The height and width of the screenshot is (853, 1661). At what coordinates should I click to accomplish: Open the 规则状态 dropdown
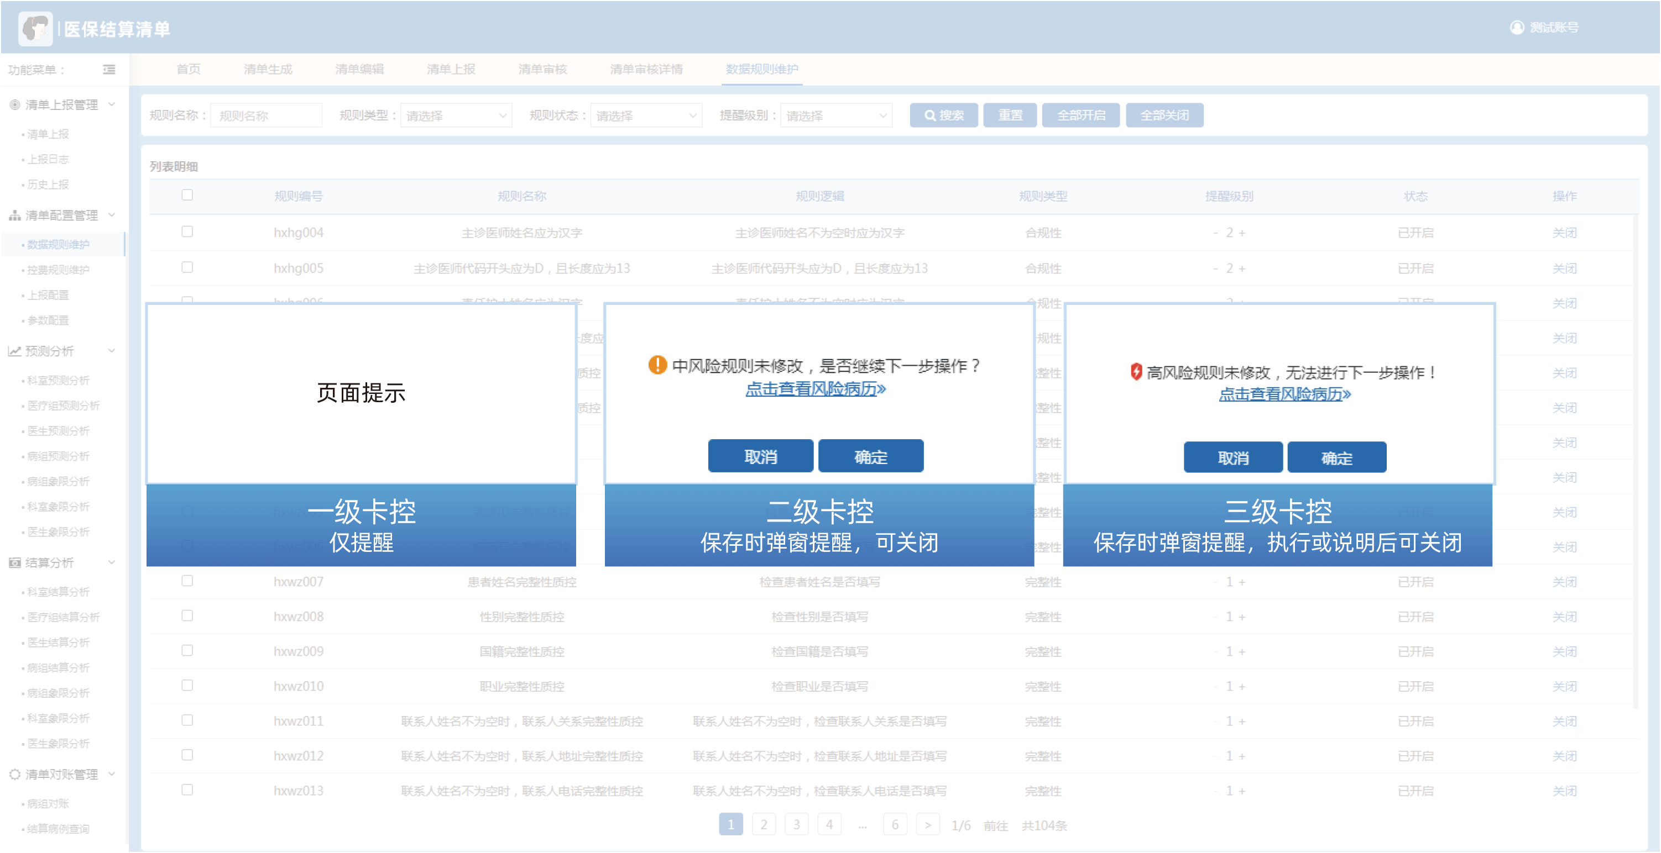pyautogui.click(x=646, y=115)
